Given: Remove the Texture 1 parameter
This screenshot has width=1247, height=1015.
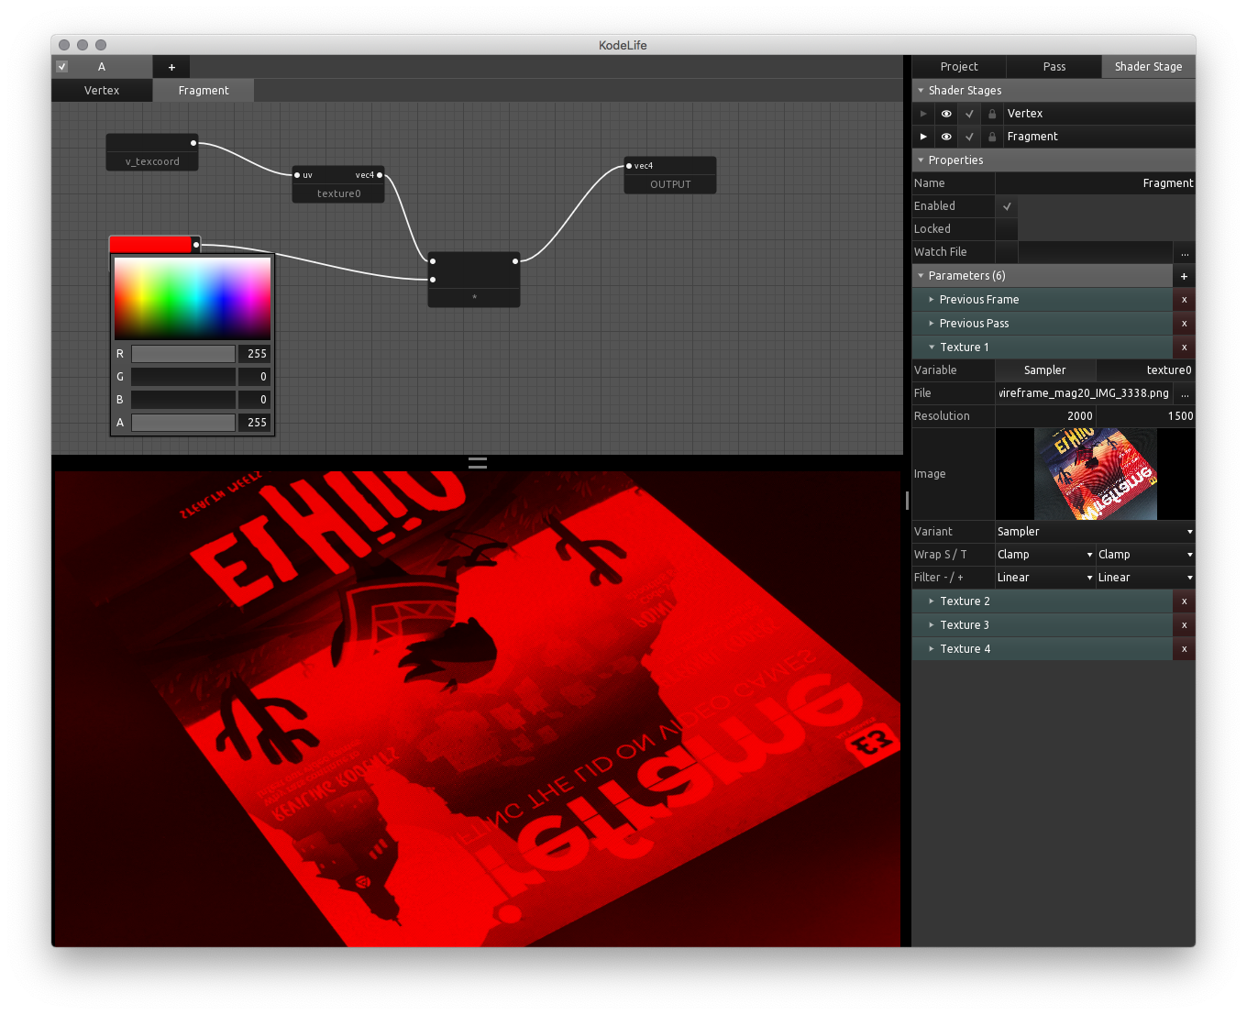Looking at the screenshot, I should [x=1184, y=348].
